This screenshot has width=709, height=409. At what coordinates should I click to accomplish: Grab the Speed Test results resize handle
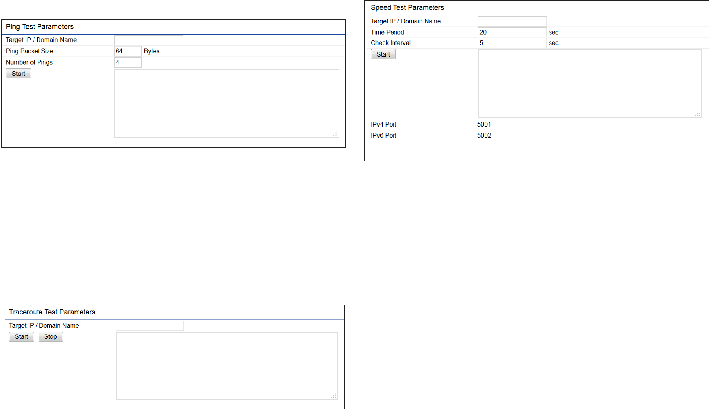click(697, 114)
